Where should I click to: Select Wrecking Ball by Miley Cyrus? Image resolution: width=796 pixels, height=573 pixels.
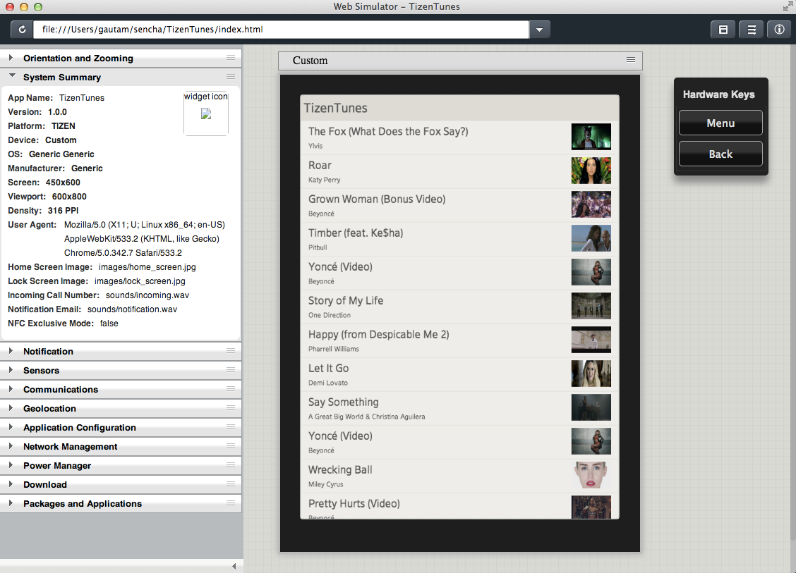tap(459, 476)
